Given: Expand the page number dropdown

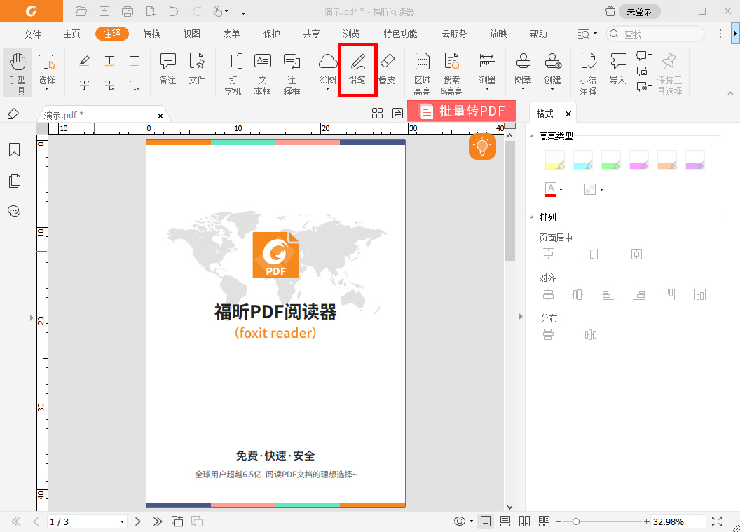Looking at the screenshot, I should tap(122, 521).
